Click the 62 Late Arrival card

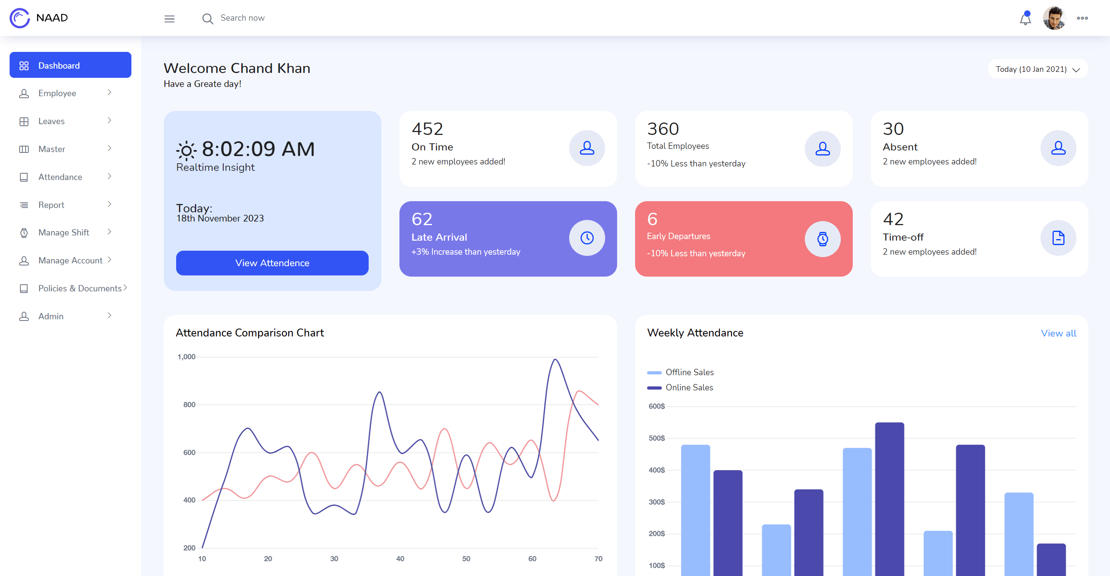pyautogui.click(x=508, y=238)
